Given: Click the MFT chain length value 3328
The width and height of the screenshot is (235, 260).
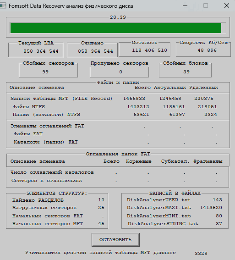Looking at the screenshot, I should 201,254.
